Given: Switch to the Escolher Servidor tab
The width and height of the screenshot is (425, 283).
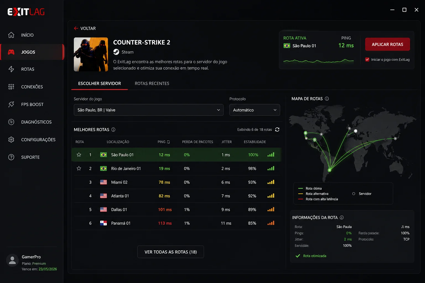Looking at the screenshot, I should click(100, 83).
